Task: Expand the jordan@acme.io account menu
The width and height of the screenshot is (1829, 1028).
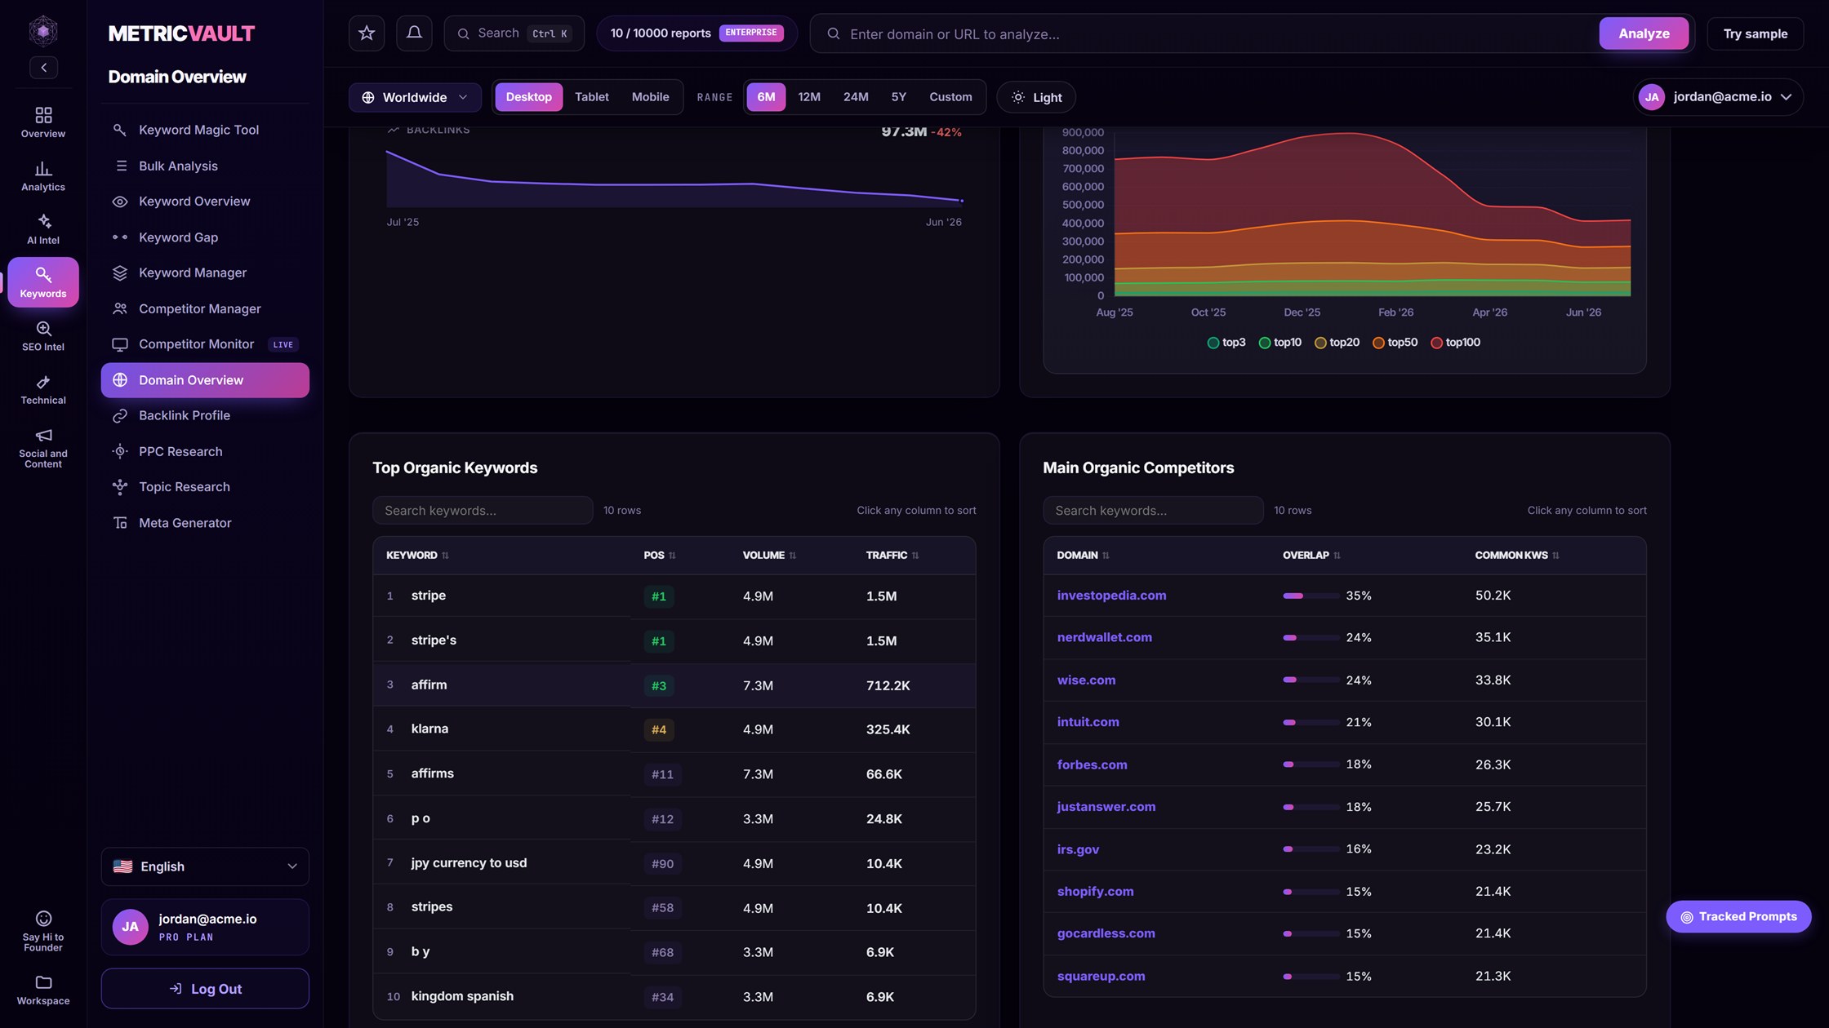Action: coord(1718,97)
